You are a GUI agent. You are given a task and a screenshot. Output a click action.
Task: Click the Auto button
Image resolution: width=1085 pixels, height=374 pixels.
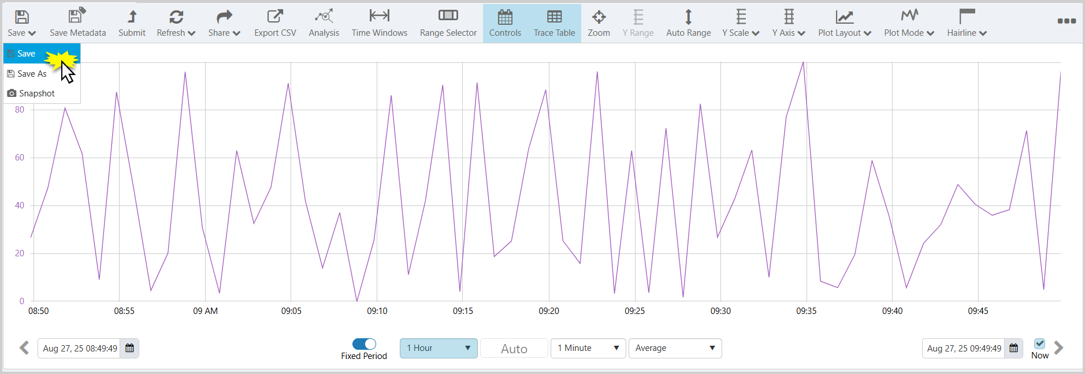coord(514,349)
